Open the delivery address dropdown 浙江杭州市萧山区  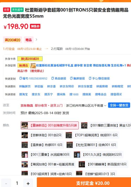click(x=86, y=105)
